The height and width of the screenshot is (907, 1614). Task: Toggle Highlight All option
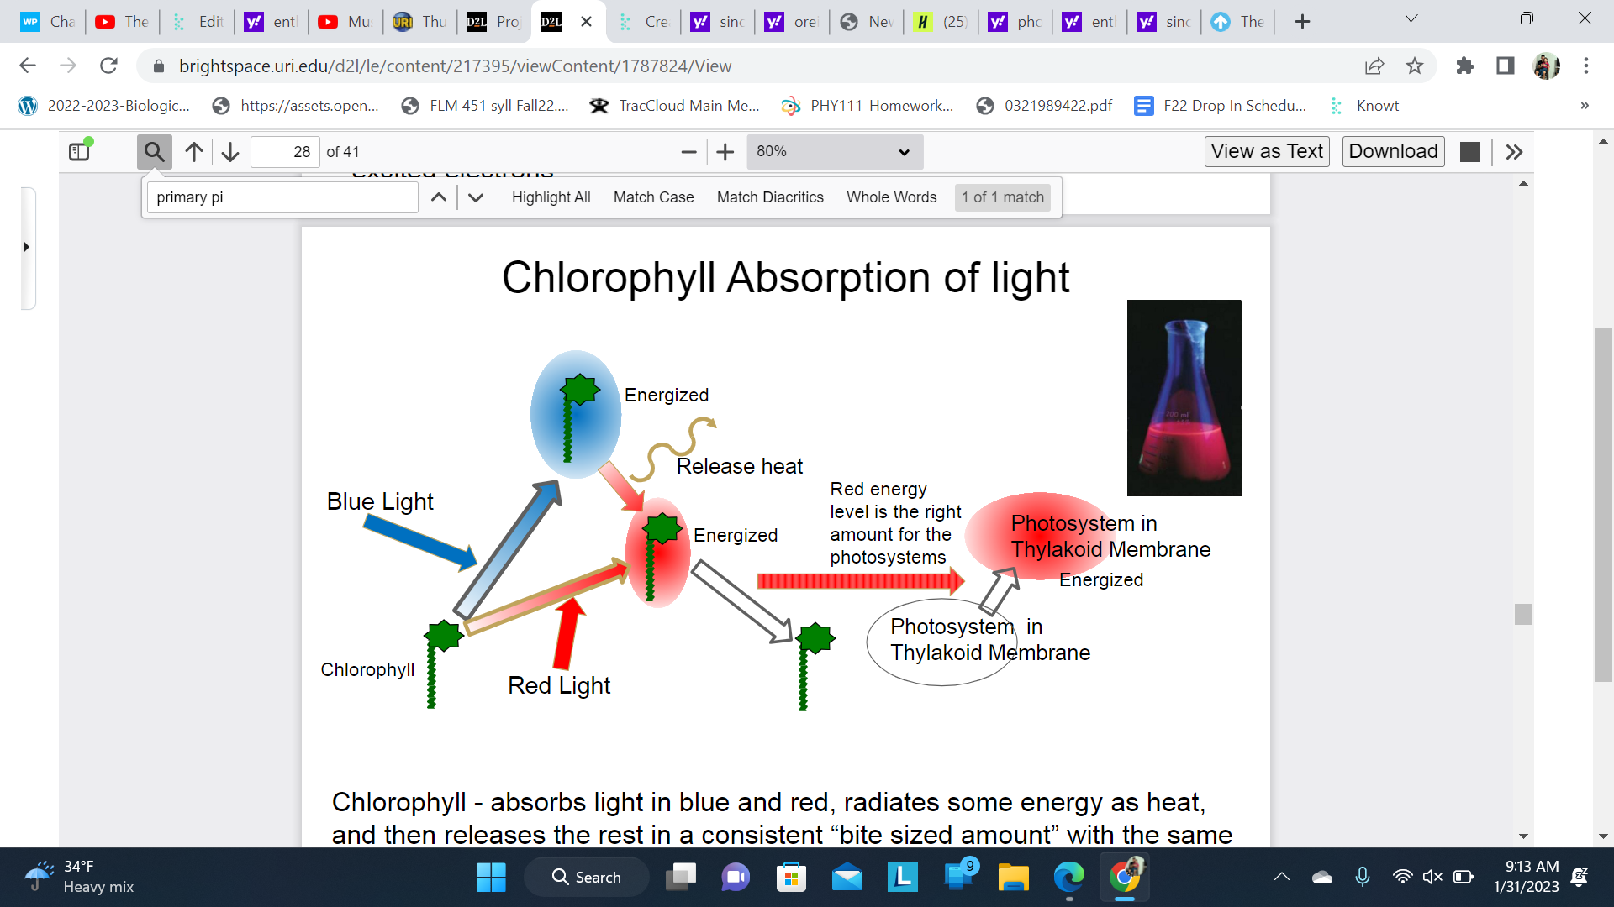551,197
